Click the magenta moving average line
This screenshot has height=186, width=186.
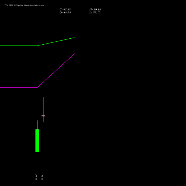(x=37, y=87)
